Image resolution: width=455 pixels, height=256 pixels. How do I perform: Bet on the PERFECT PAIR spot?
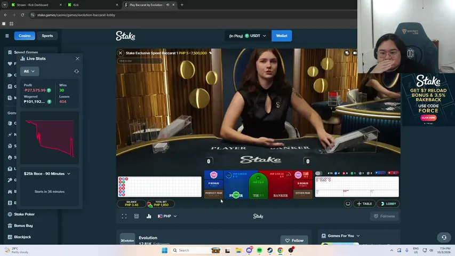click(x=213, y=194)
